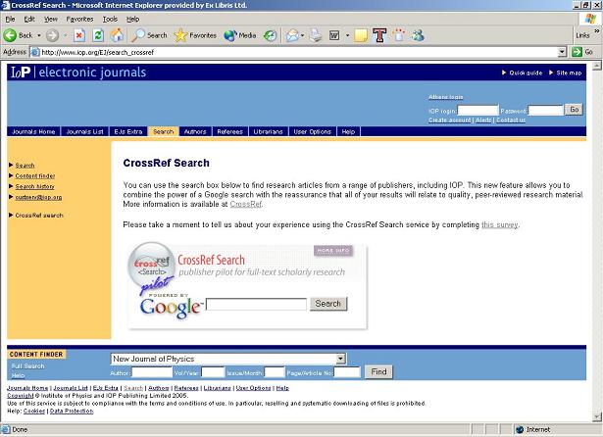This screenshot has height=437, width=603.
Task: Select the Librarians tab
Action: point(268,131)
